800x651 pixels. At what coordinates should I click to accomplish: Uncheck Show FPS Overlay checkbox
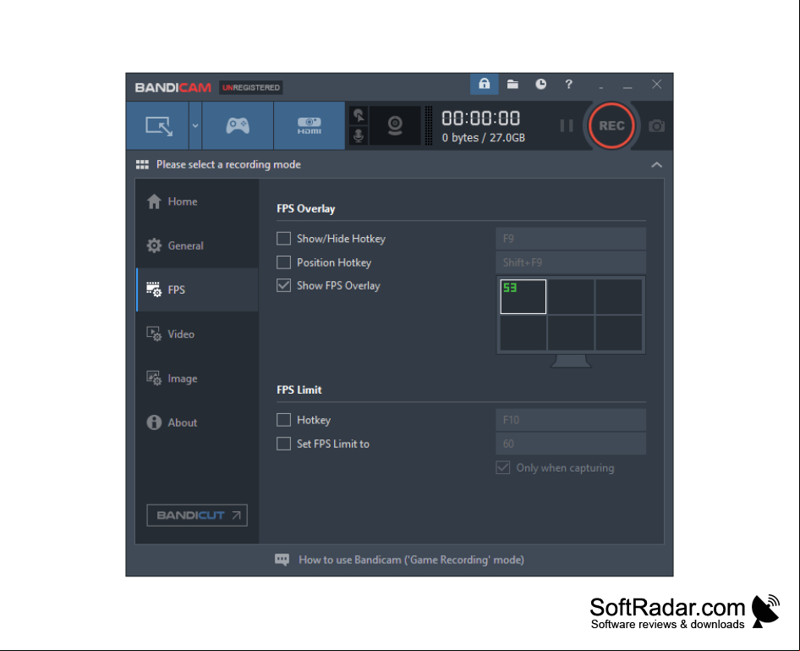(283, 285)
